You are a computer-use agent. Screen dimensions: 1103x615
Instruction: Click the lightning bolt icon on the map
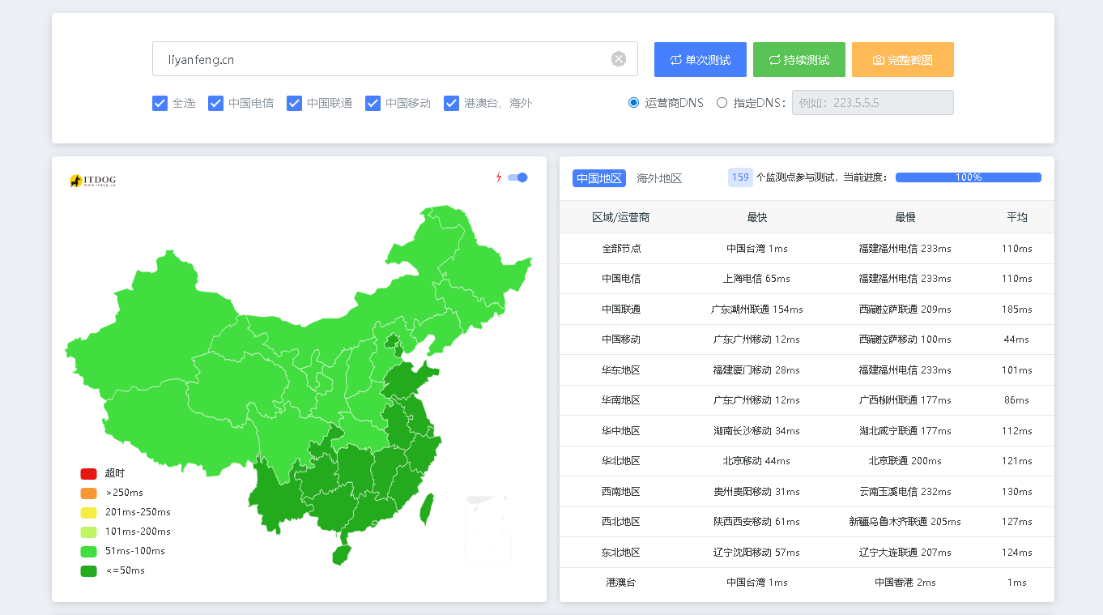point(497,177)
